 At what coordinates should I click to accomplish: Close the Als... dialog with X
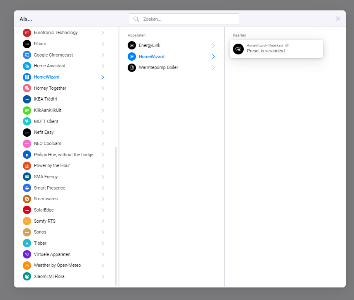(x=338, y=19)
